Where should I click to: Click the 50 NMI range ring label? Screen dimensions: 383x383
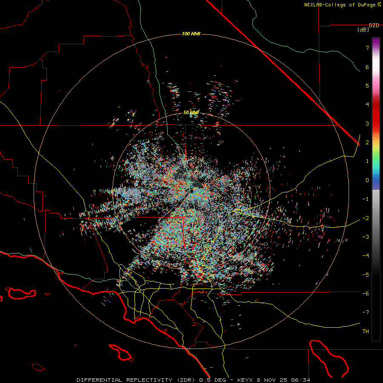[191, 113]
